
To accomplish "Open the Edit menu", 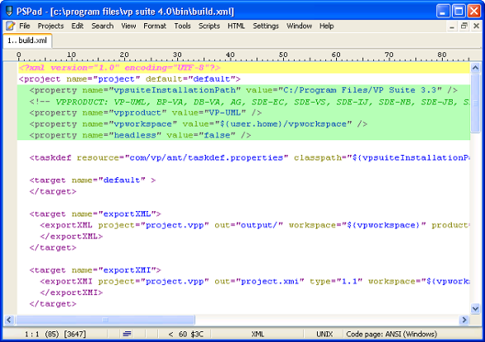I will point(77,26).
